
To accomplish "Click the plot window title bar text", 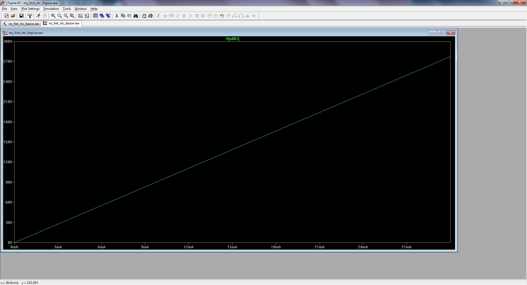I will [x=26, y=33].
